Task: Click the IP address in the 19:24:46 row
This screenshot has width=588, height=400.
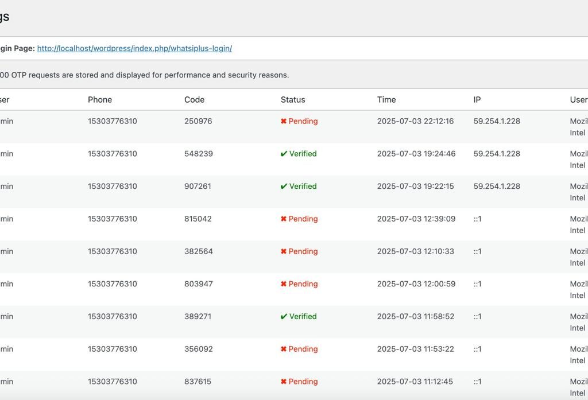Action: (497, 154)
